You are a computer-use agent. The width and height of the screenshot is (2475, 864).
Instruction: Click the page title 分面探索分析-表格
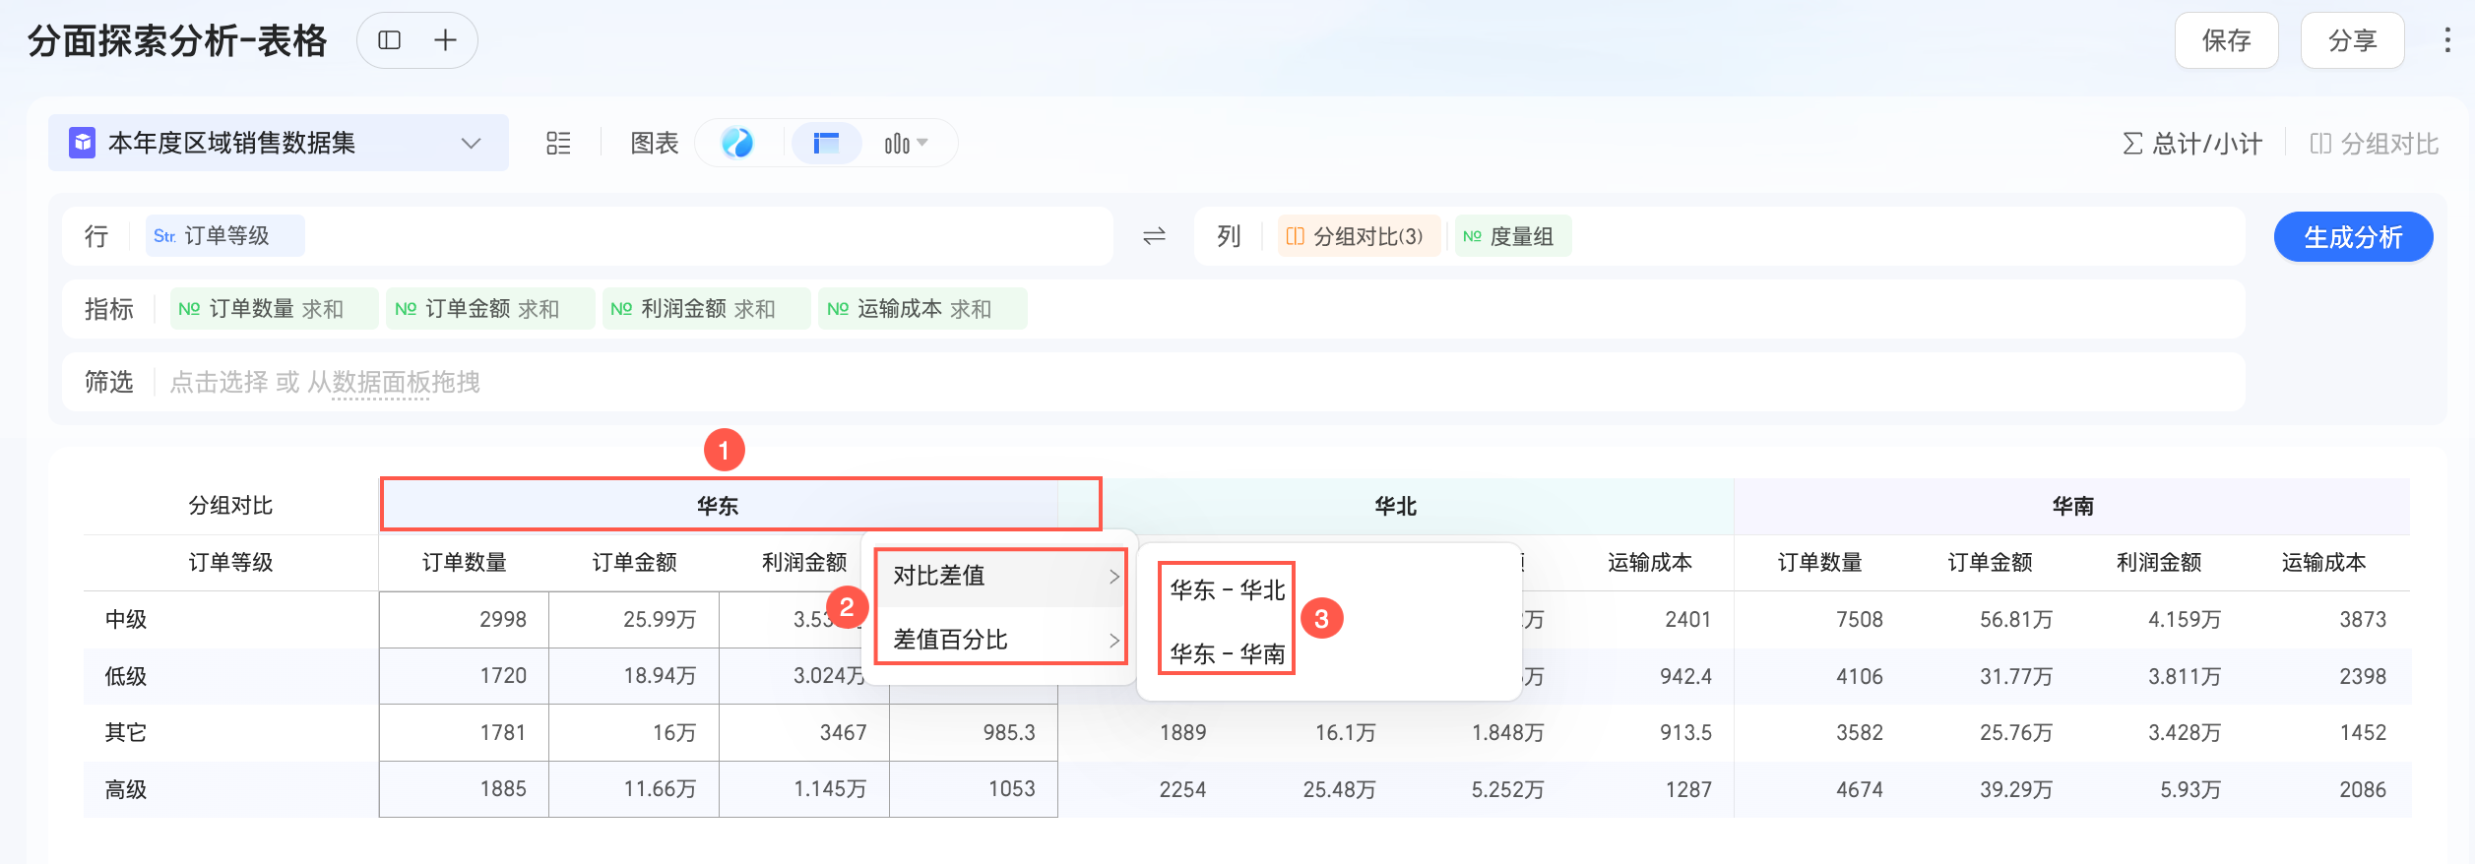177,41
